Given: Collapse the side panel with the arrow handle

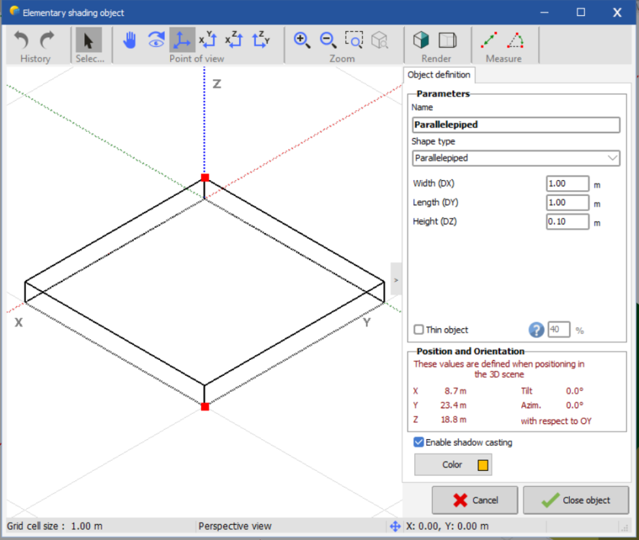Looking at the screenshot, I should point(396,280).
